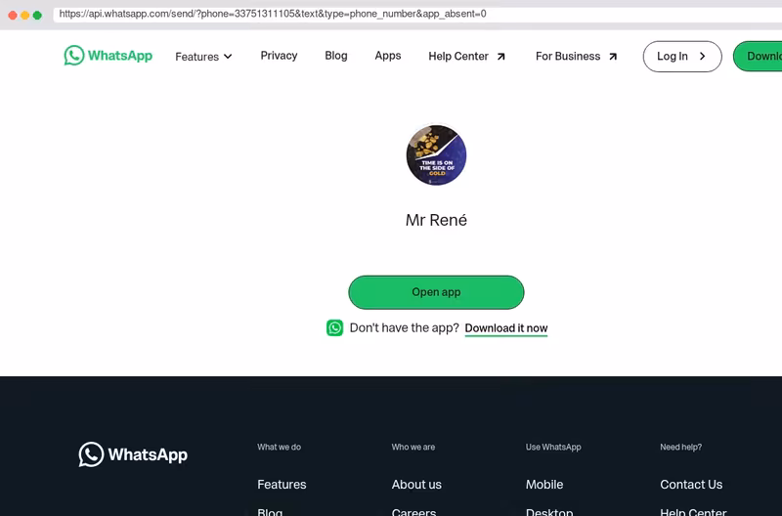
Task: Click the green Open app button
Action: pyautogui.click(x=436, y=292)
